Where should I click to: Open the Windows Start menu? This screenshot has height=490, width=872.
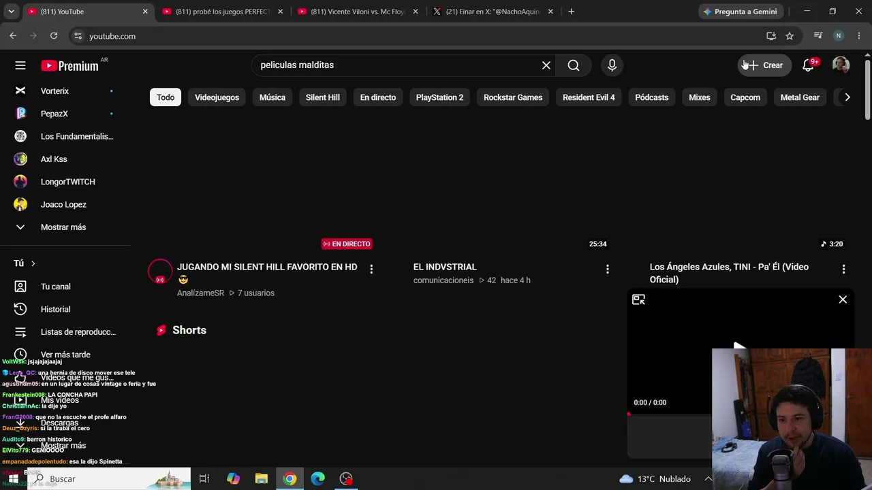[x=14, y=479]
